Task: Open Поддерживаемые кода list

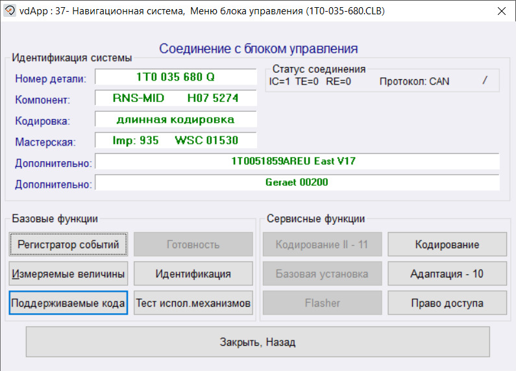Action: coord(68,303)
